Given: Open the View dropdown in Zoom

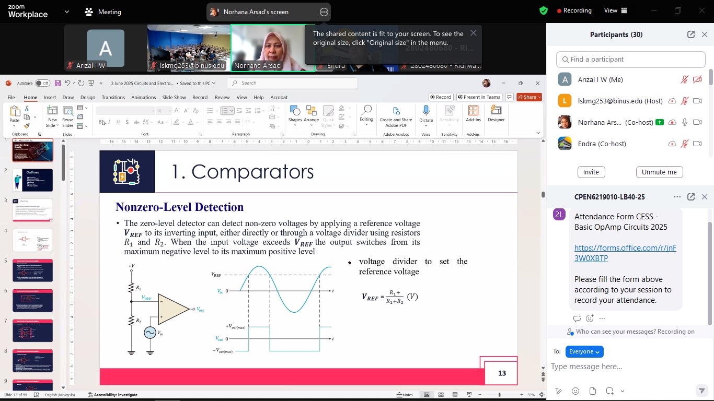Looking at the screenshot, I should pyautogui.click(x=616, y=10).
